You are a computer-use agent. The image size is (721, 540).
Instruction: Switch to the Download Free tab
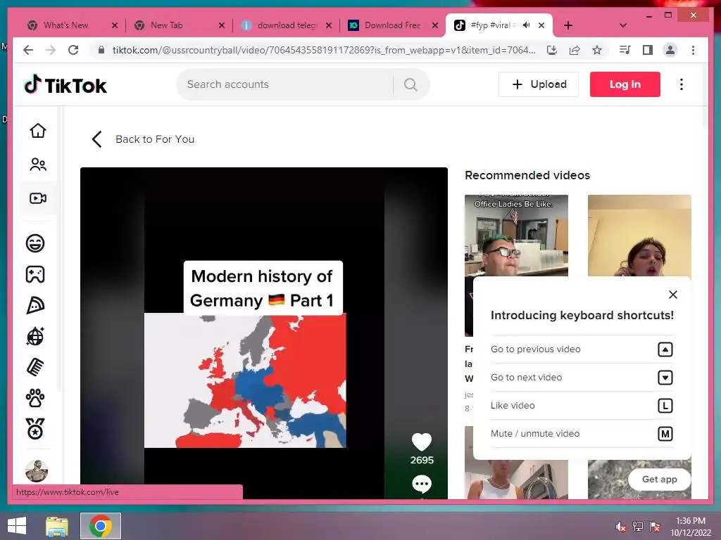click(x=392, y=25)
